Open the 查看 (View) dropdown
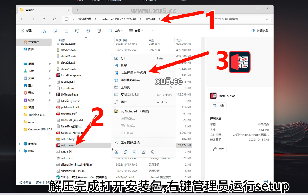The width and height of the screenshot is (308, 195). coord(136,31)
